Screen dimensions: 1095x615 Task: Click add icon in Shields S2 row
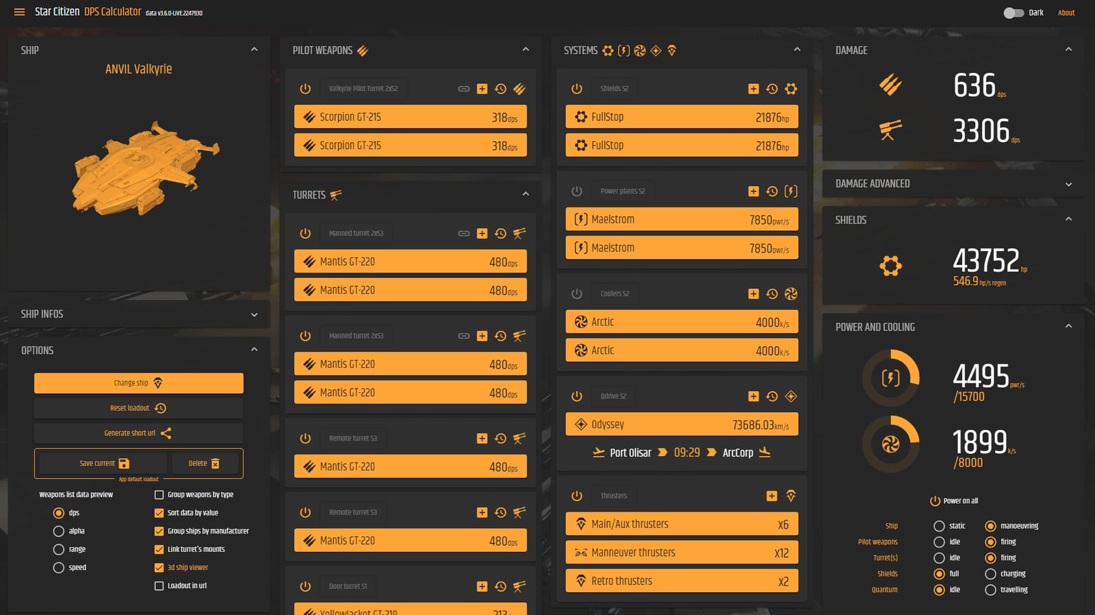tap(753, 89)
